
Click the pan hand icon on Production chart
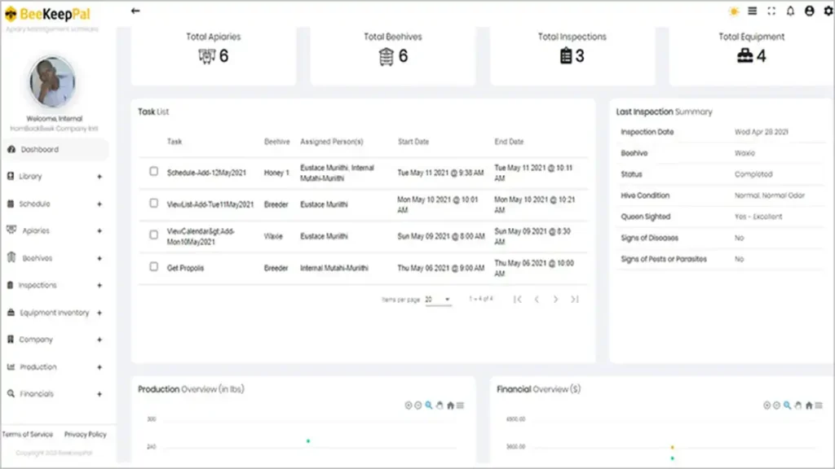tap(440, 405)
